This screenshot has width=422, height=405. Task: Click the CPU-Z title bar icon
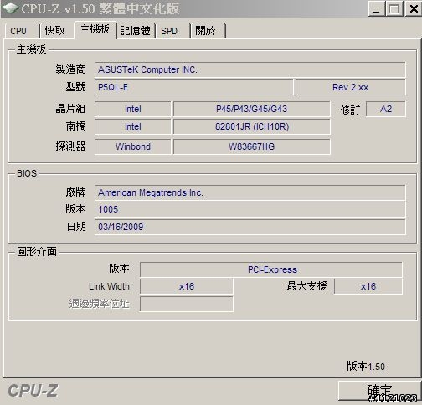[10, 8]
